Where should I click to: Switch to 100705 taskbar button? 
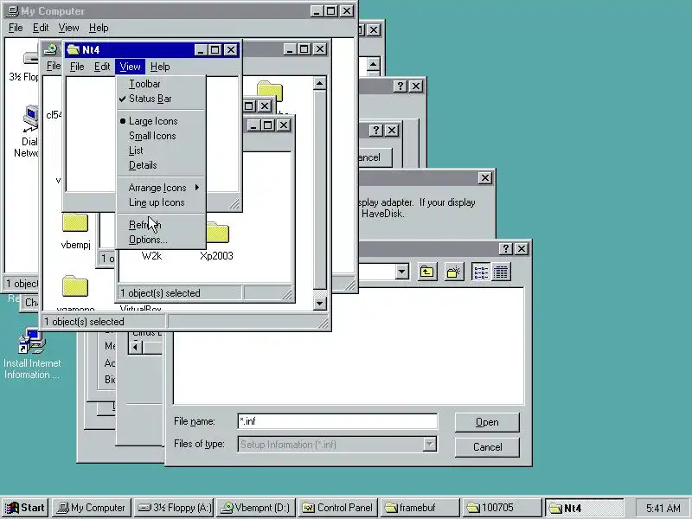click(503, 508)
